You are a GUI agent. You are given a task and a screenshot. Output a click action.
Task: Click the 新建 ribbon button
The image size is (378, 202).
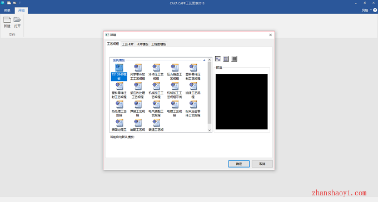tap(7, 22)
